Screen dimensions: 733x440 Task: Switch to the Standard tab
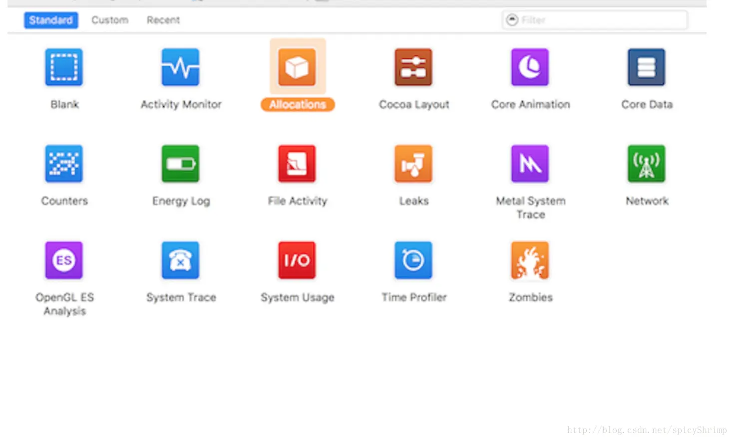pos(51,20)
